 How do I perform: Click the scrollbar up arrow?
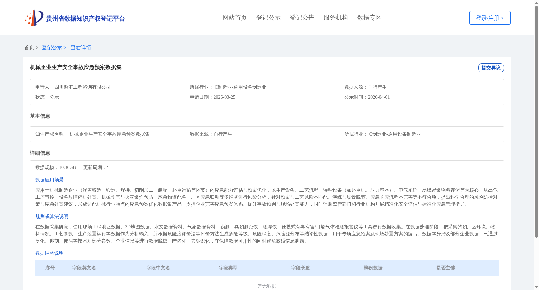click(536, 3)
